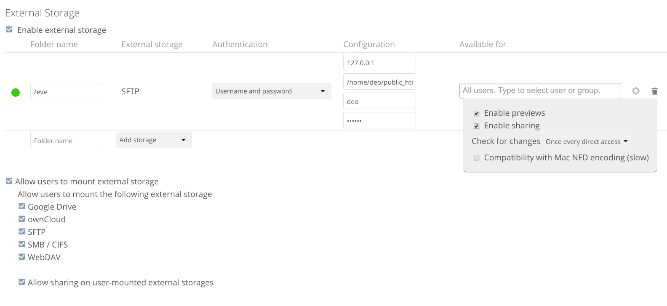
Task: Click the password configuration field
Action: point(379,120)
